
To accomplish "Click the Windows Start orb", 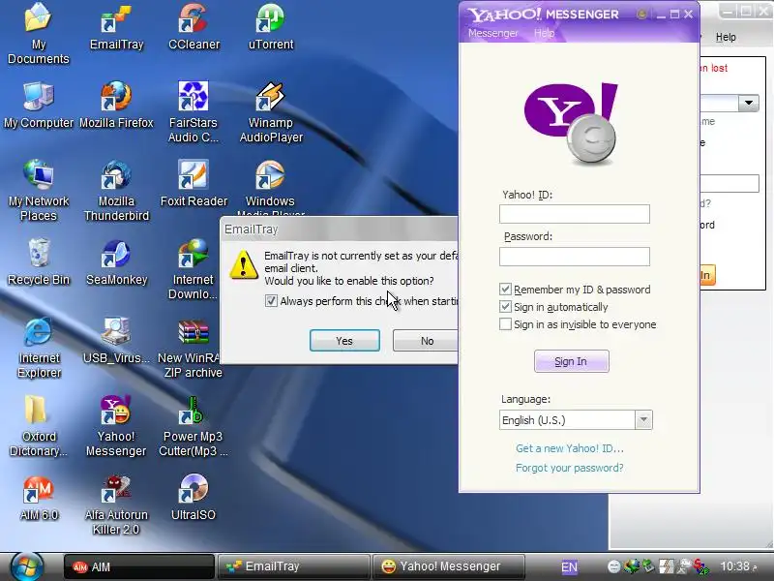I will (x=25, y=566).
